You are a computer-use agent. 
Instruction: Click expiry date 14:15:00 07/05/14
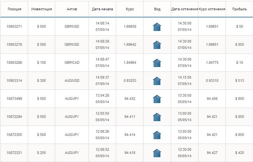click(x=185, y=81)
